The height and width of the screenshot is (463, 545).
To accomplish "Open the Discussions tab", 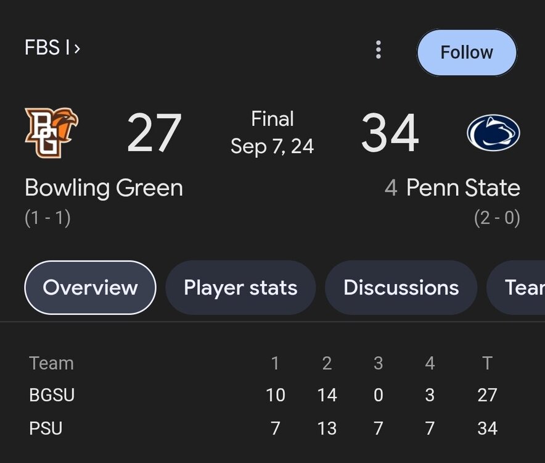I will [401, 288].
